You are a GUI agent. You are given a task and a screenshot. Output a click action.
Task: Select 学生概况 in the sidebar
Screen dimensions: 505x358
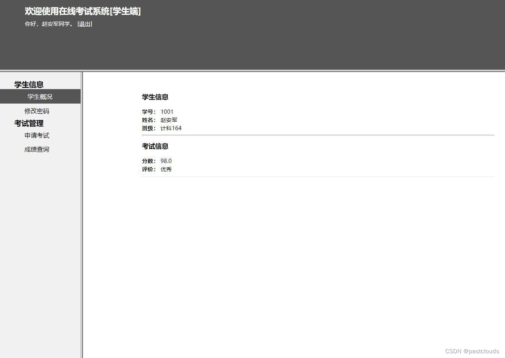[40, 97]
